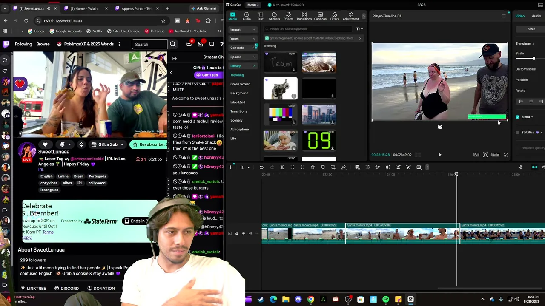
Task: Click the Twitch search magnifier icon
Action: click(172, 44)
